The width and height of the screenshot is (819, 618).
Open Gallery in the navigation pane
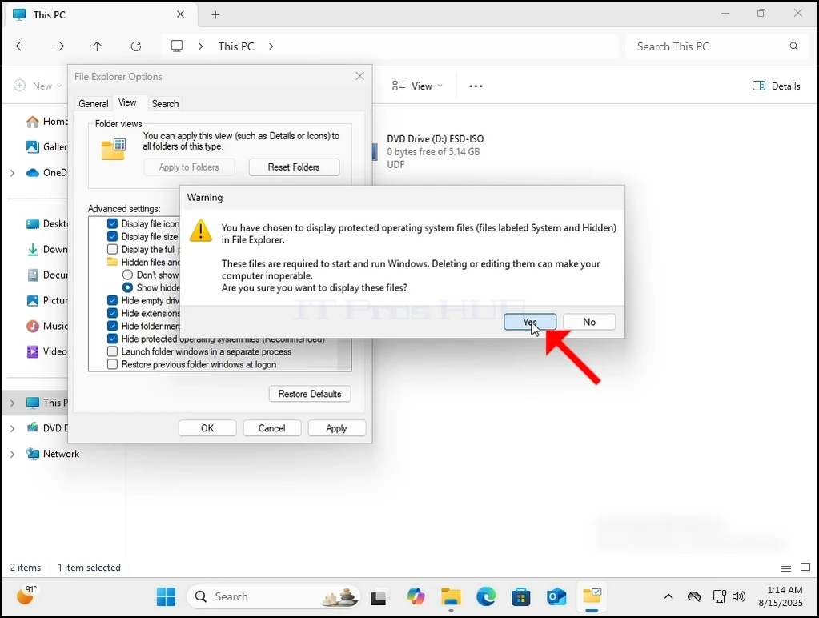coord(47,147)
